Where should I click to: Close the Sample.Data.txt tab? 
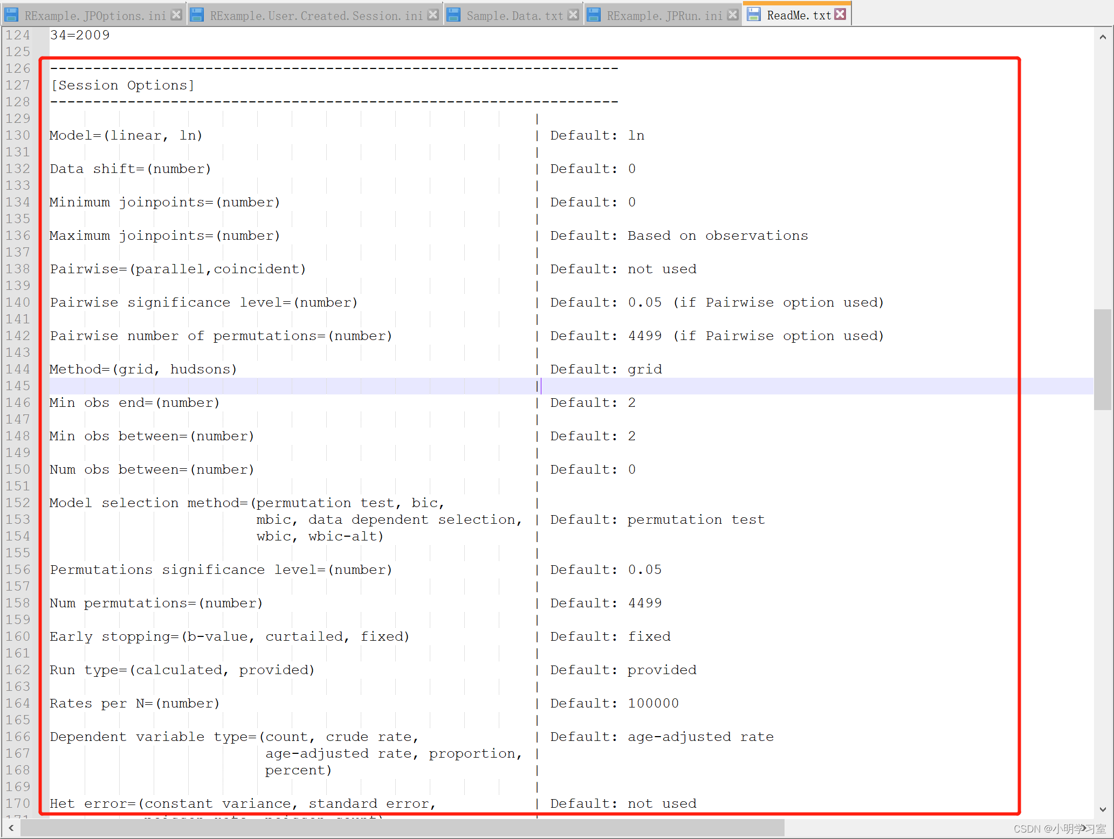(573, 15)
